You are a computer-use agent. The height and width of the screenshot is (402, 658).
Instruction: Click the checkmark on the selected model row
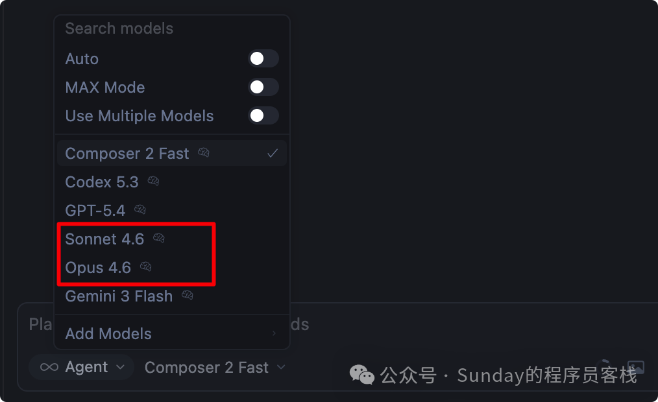[x=273, y=154]
